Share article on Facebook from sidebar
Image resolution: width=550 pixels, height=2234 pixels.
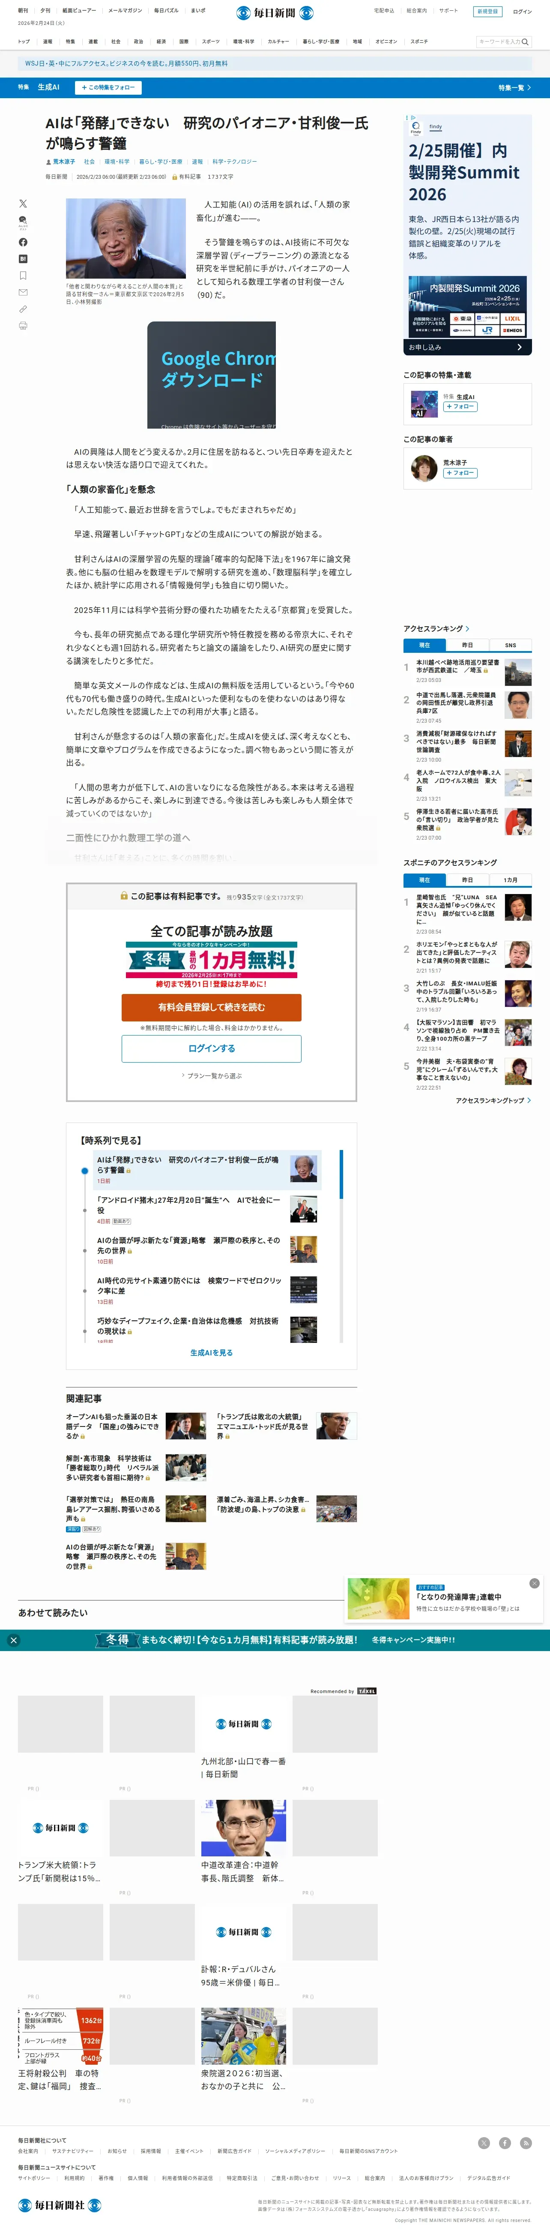point(23,242)
